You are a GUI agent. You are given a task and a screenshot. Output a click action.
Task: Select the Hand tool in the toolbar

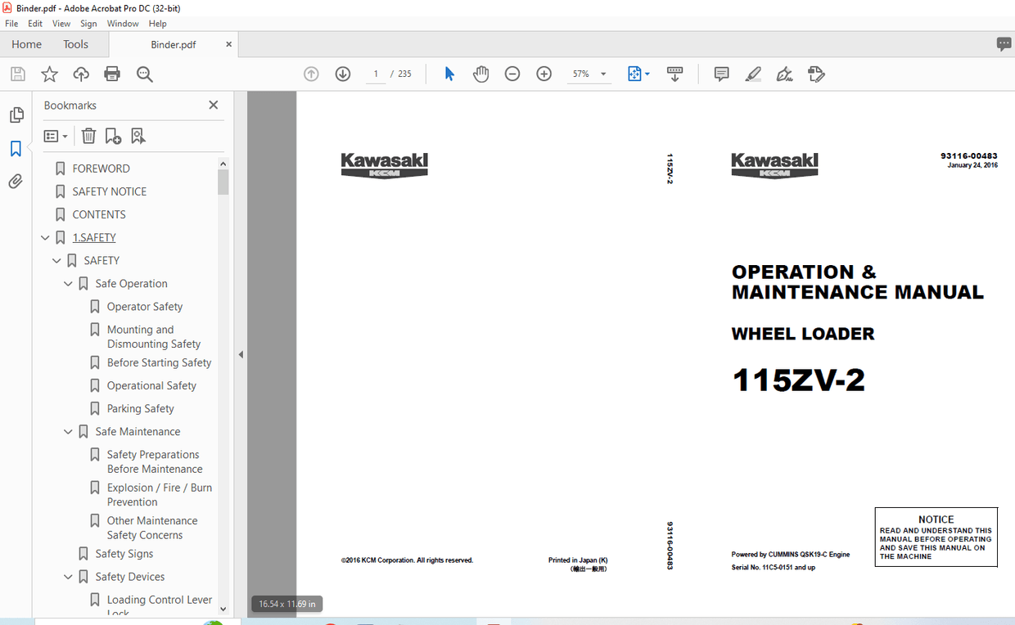tap(480, 74)
